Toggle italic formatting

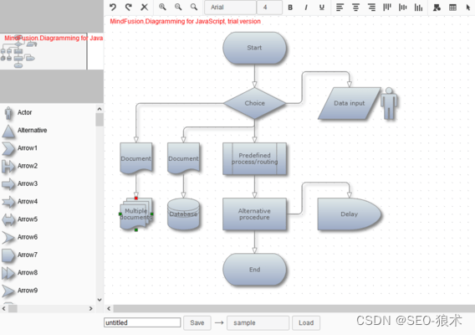pos(306,8)
